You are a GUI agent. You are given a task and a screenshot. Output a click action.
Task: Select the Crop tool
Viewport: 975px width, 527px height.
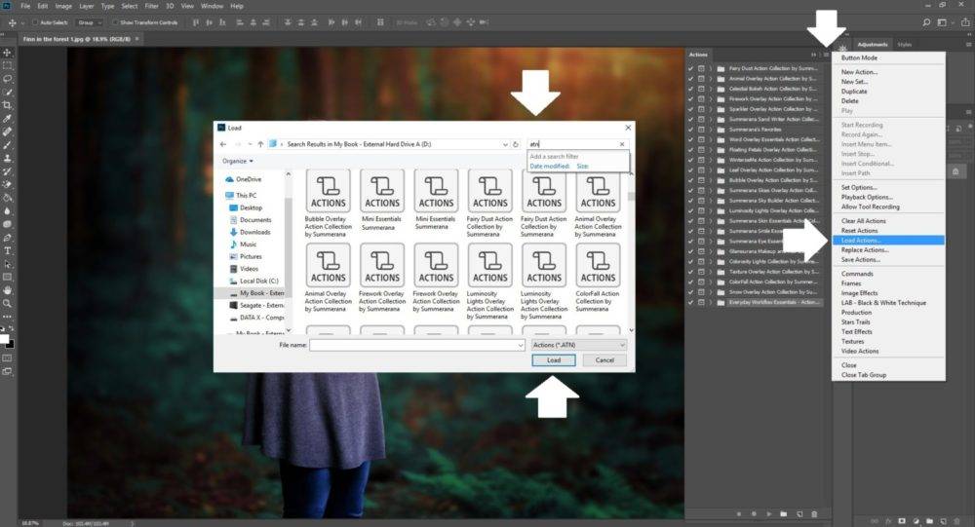(x=8, y=105)
